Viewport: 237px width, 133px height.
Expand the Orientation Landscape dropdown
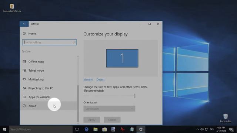click(109, 109)
